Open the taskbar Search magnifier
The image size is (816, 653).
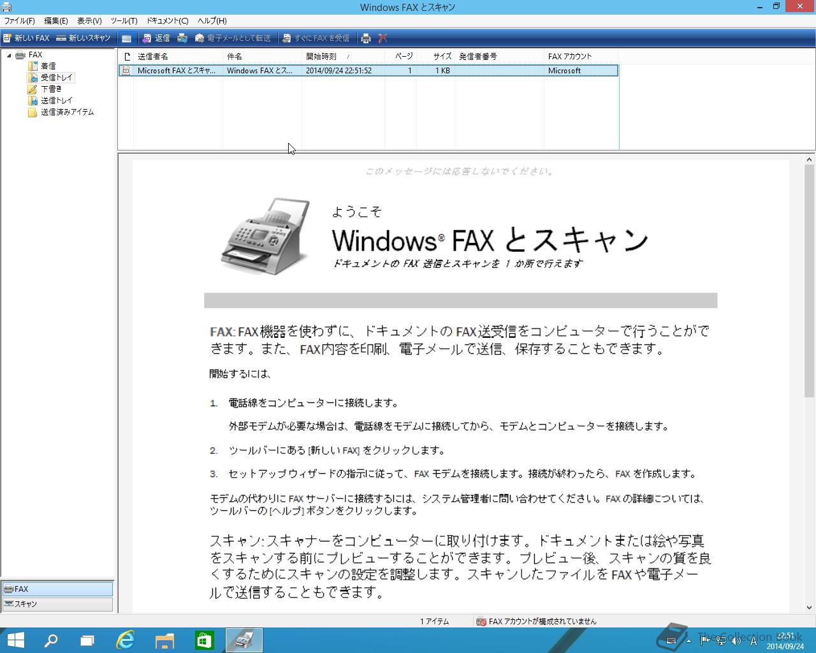(x=50, y=640)
